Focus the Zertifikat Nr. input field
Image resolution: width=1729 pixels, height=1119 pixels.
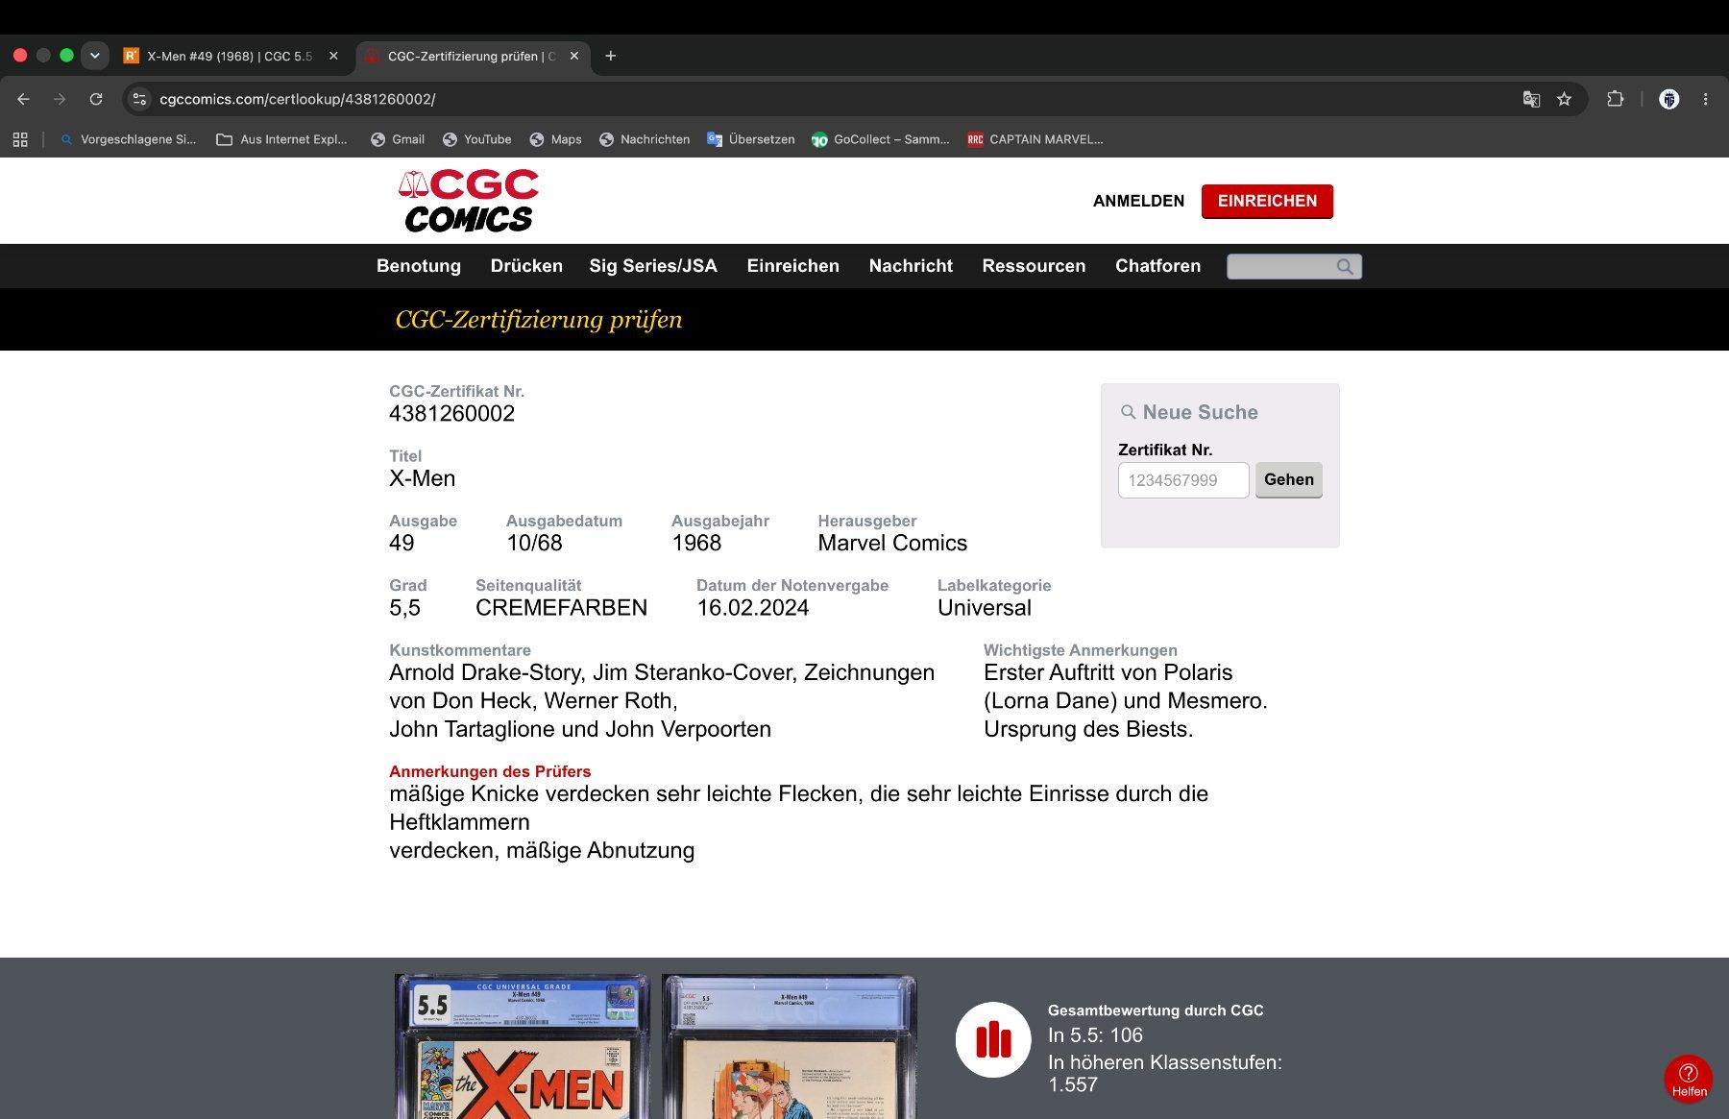tap(1183, 480)
